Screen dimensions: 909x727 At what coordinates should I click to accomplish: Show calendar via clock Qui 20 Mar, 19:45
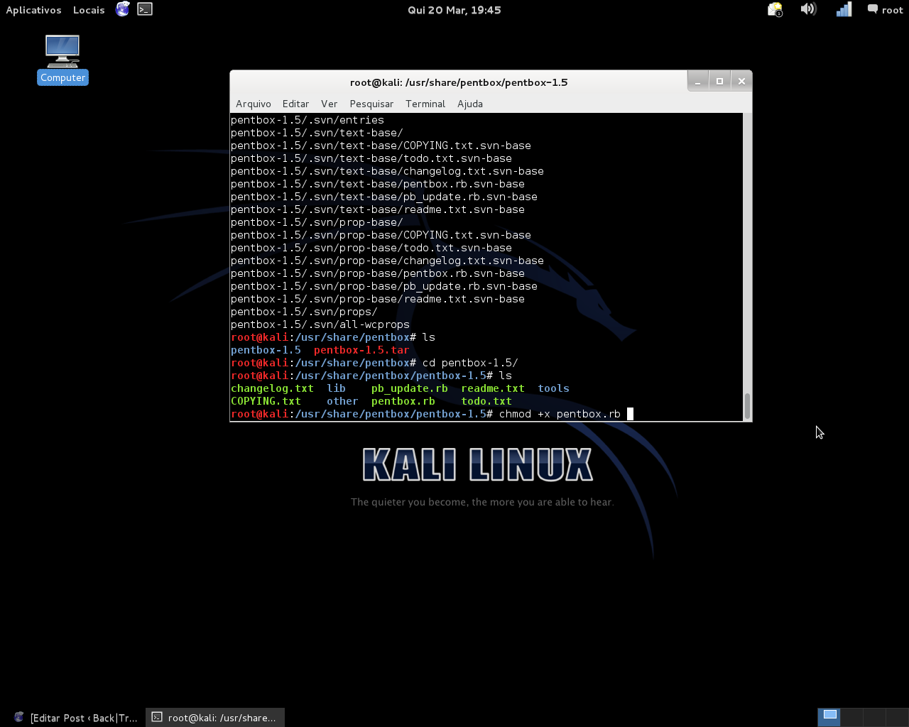tap(454, 10)
